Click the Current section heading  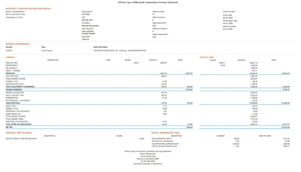point(10,57)
